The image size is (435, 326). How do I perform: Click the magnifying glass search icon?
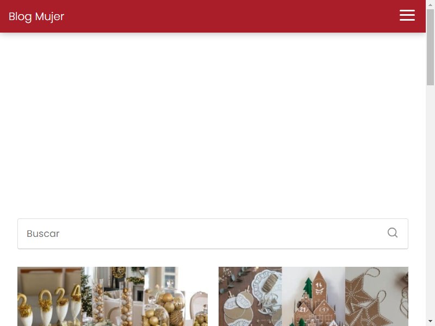tap(392, 233)
